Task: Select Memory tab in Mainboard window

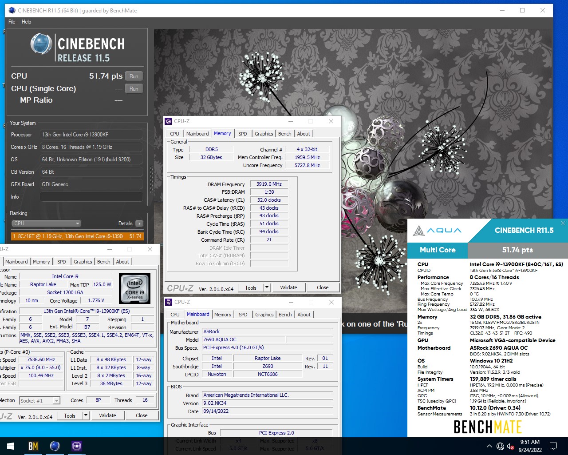Action: [x=223, y=315]
